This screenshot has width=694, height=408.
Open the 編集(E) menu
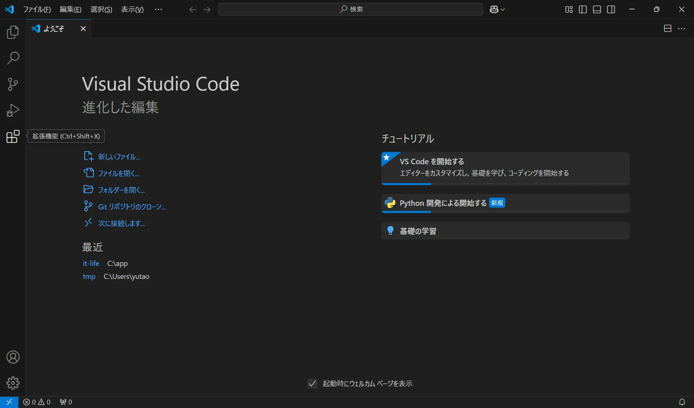(x=70, y=9)
